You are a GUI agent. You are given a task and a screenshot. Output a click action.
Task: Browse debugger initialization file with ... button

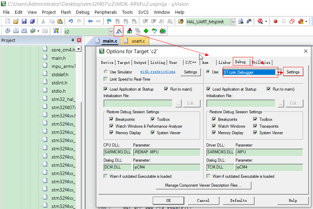[281, 103]
